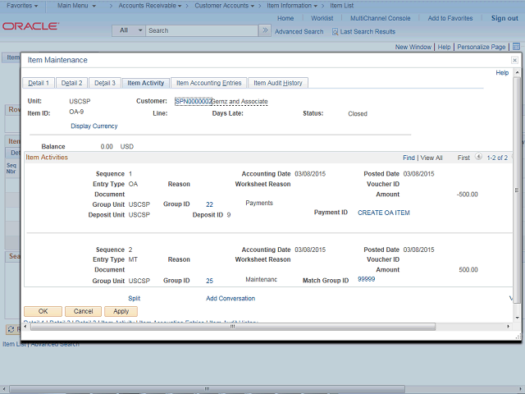Click the Apply button
The image size is (525, 394).
[121, 311]
